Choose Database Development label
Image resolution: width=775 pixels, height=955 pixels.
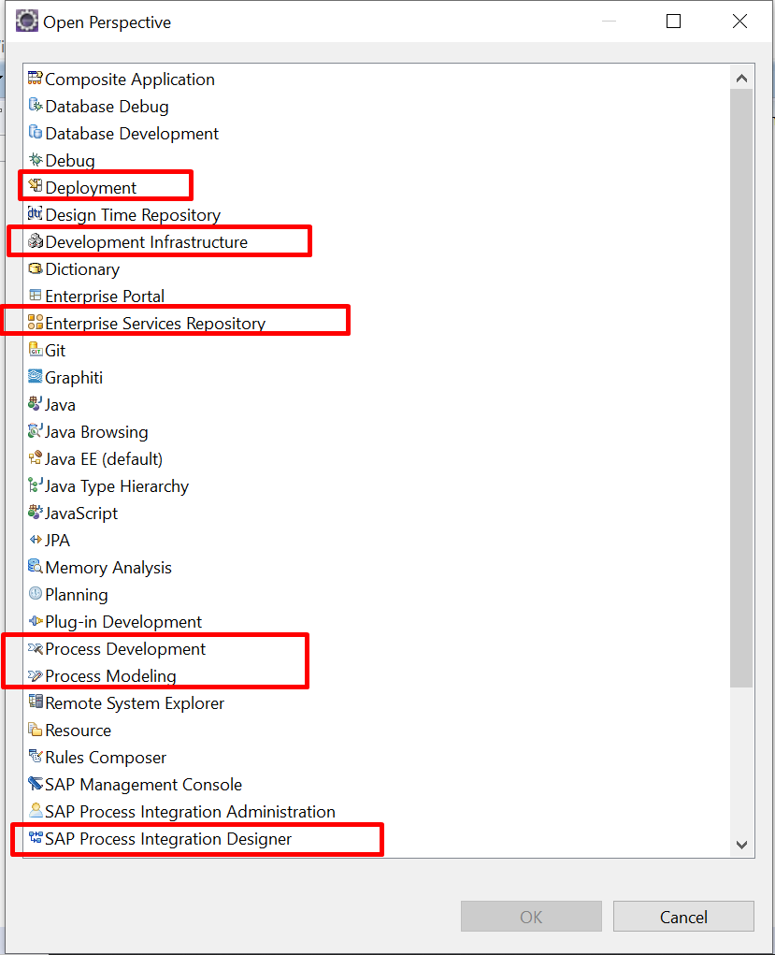[x=132, y=134]
